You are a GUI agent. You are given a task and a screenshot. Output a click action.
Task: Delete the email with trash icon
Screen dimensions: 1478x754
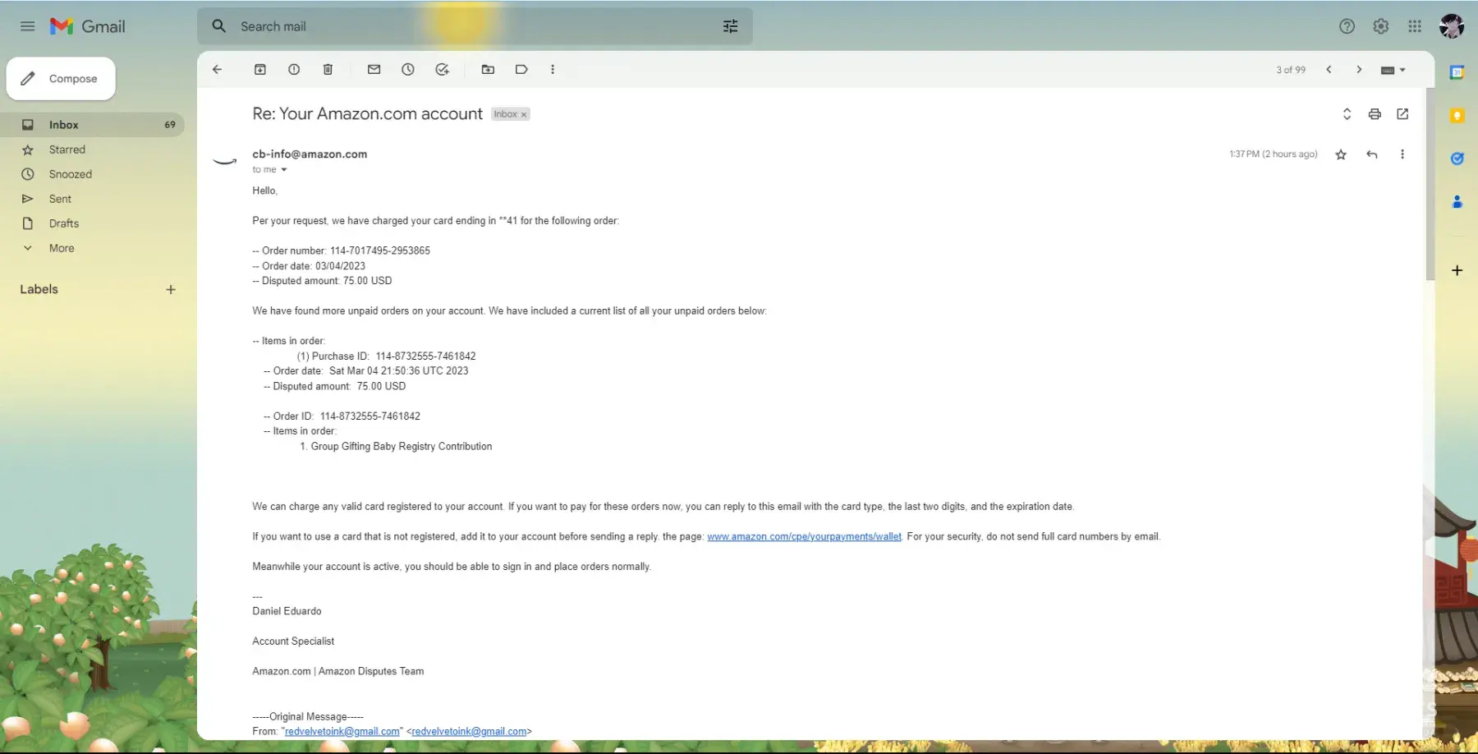328,70
